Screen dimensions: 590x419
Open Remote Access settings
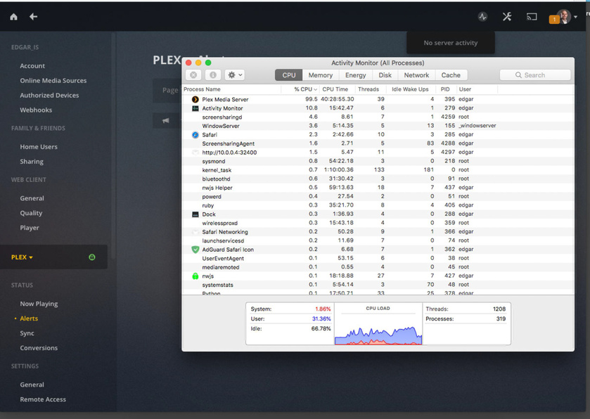(x=43, y=399)
